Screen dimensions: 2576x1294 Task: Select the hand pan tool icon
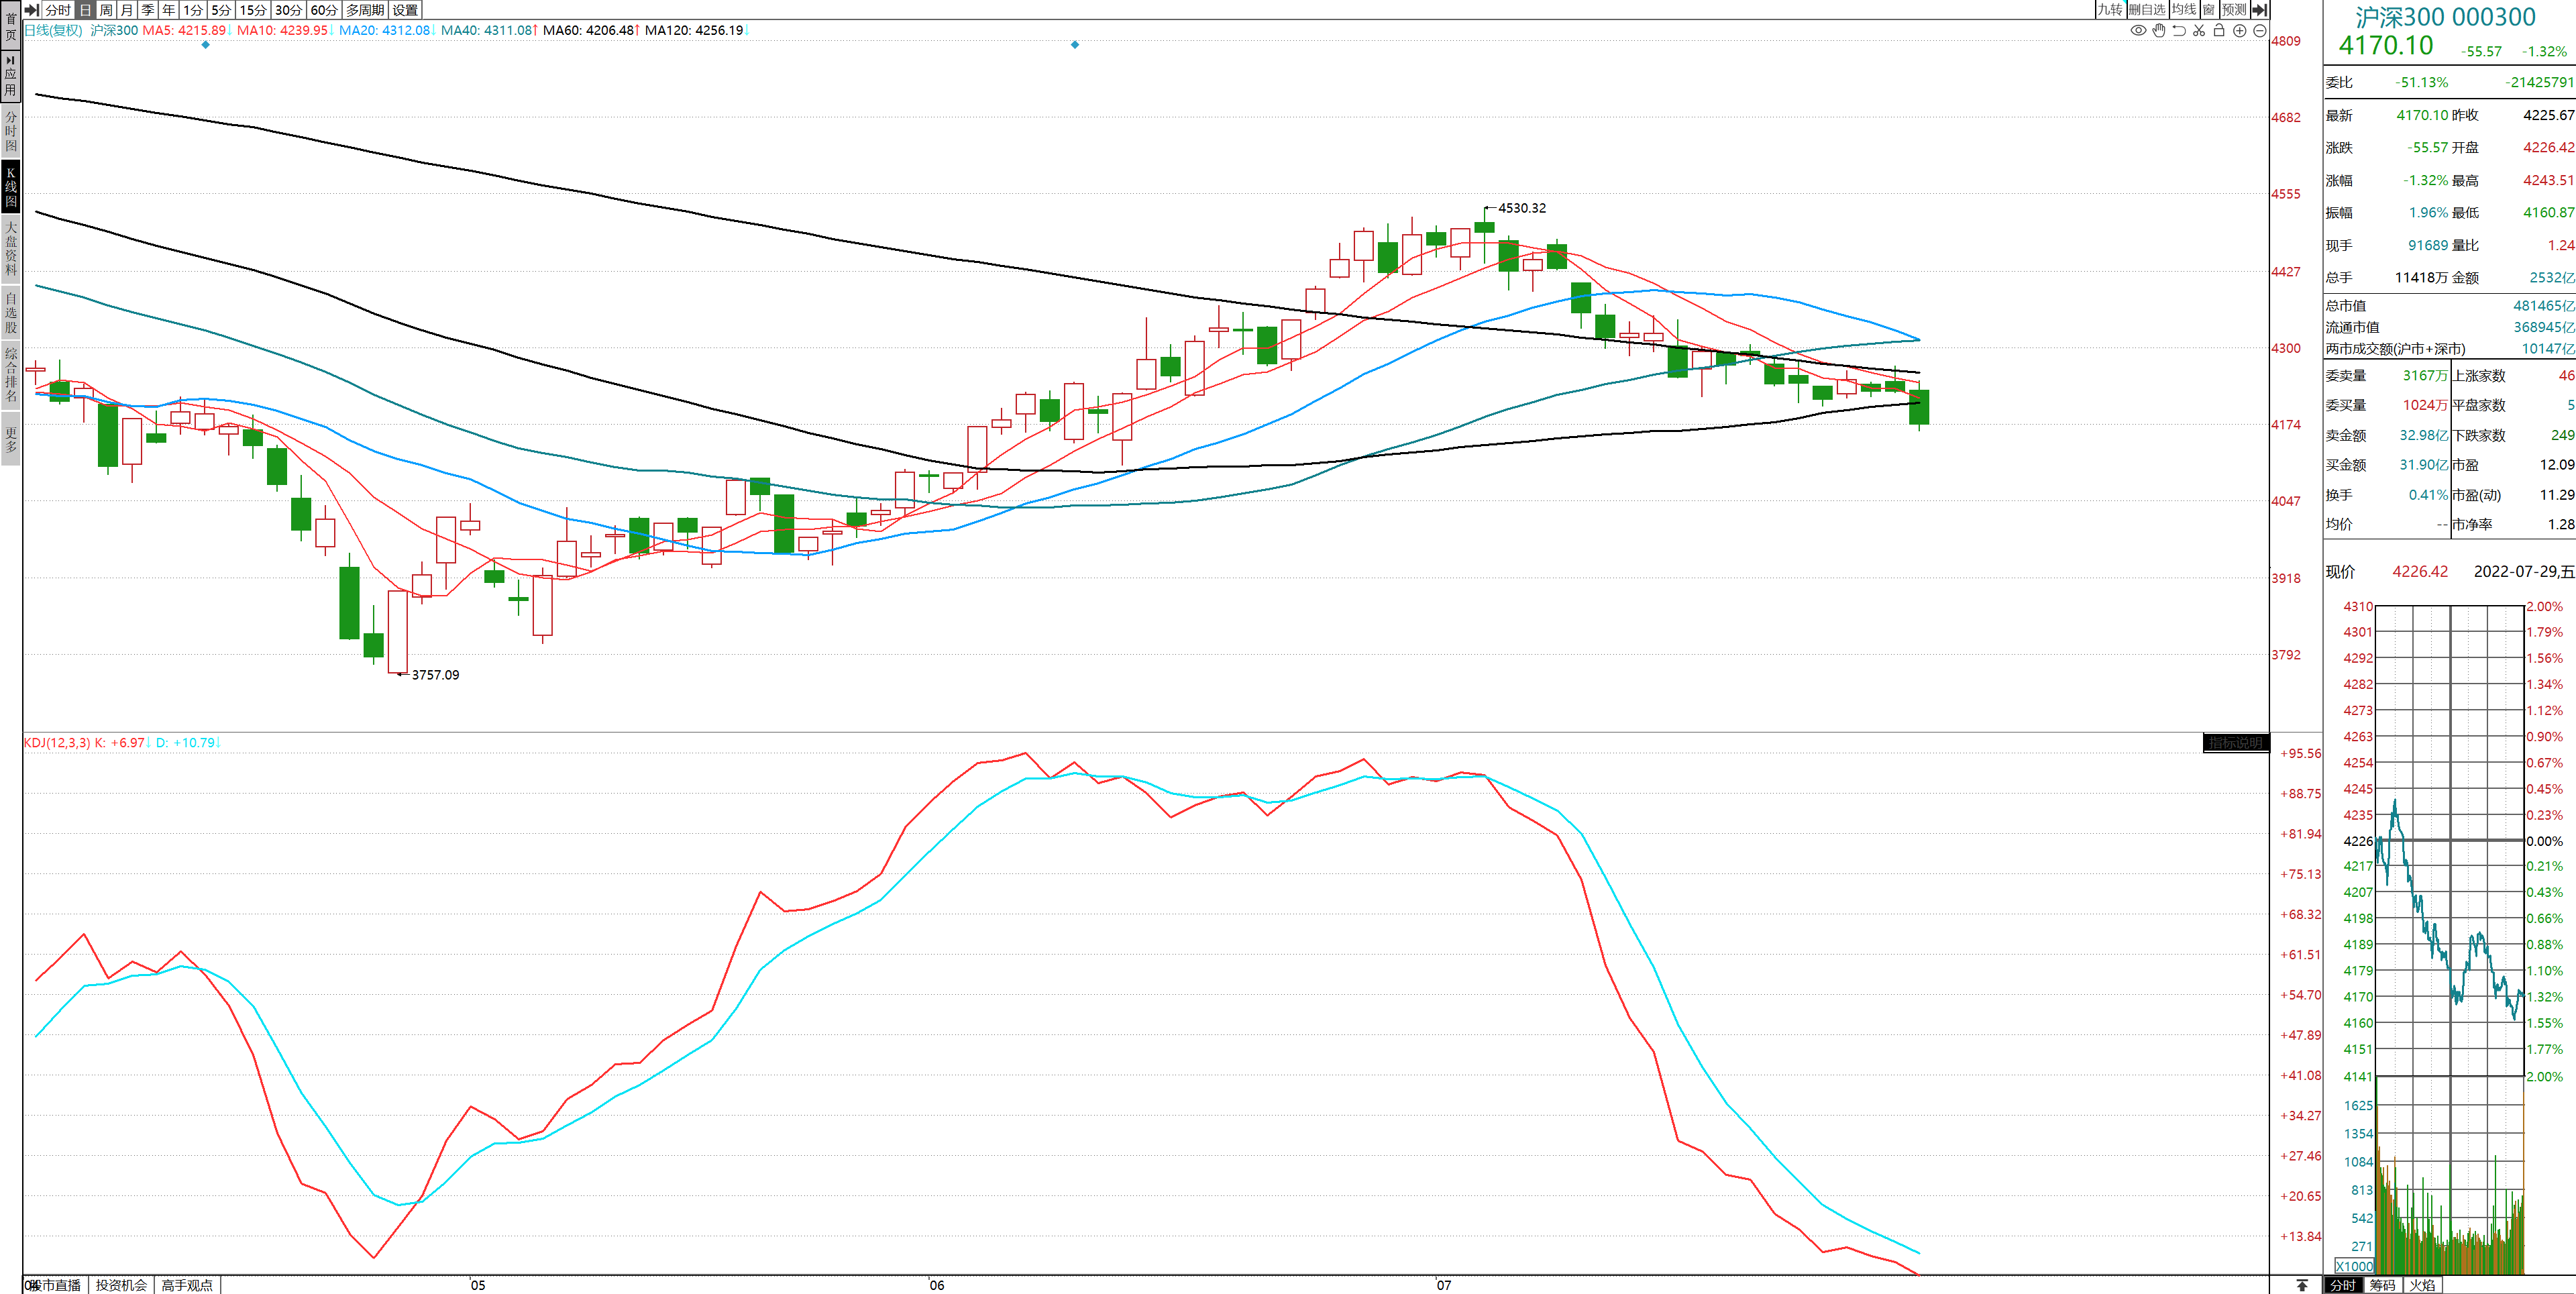coord(2159,31)
